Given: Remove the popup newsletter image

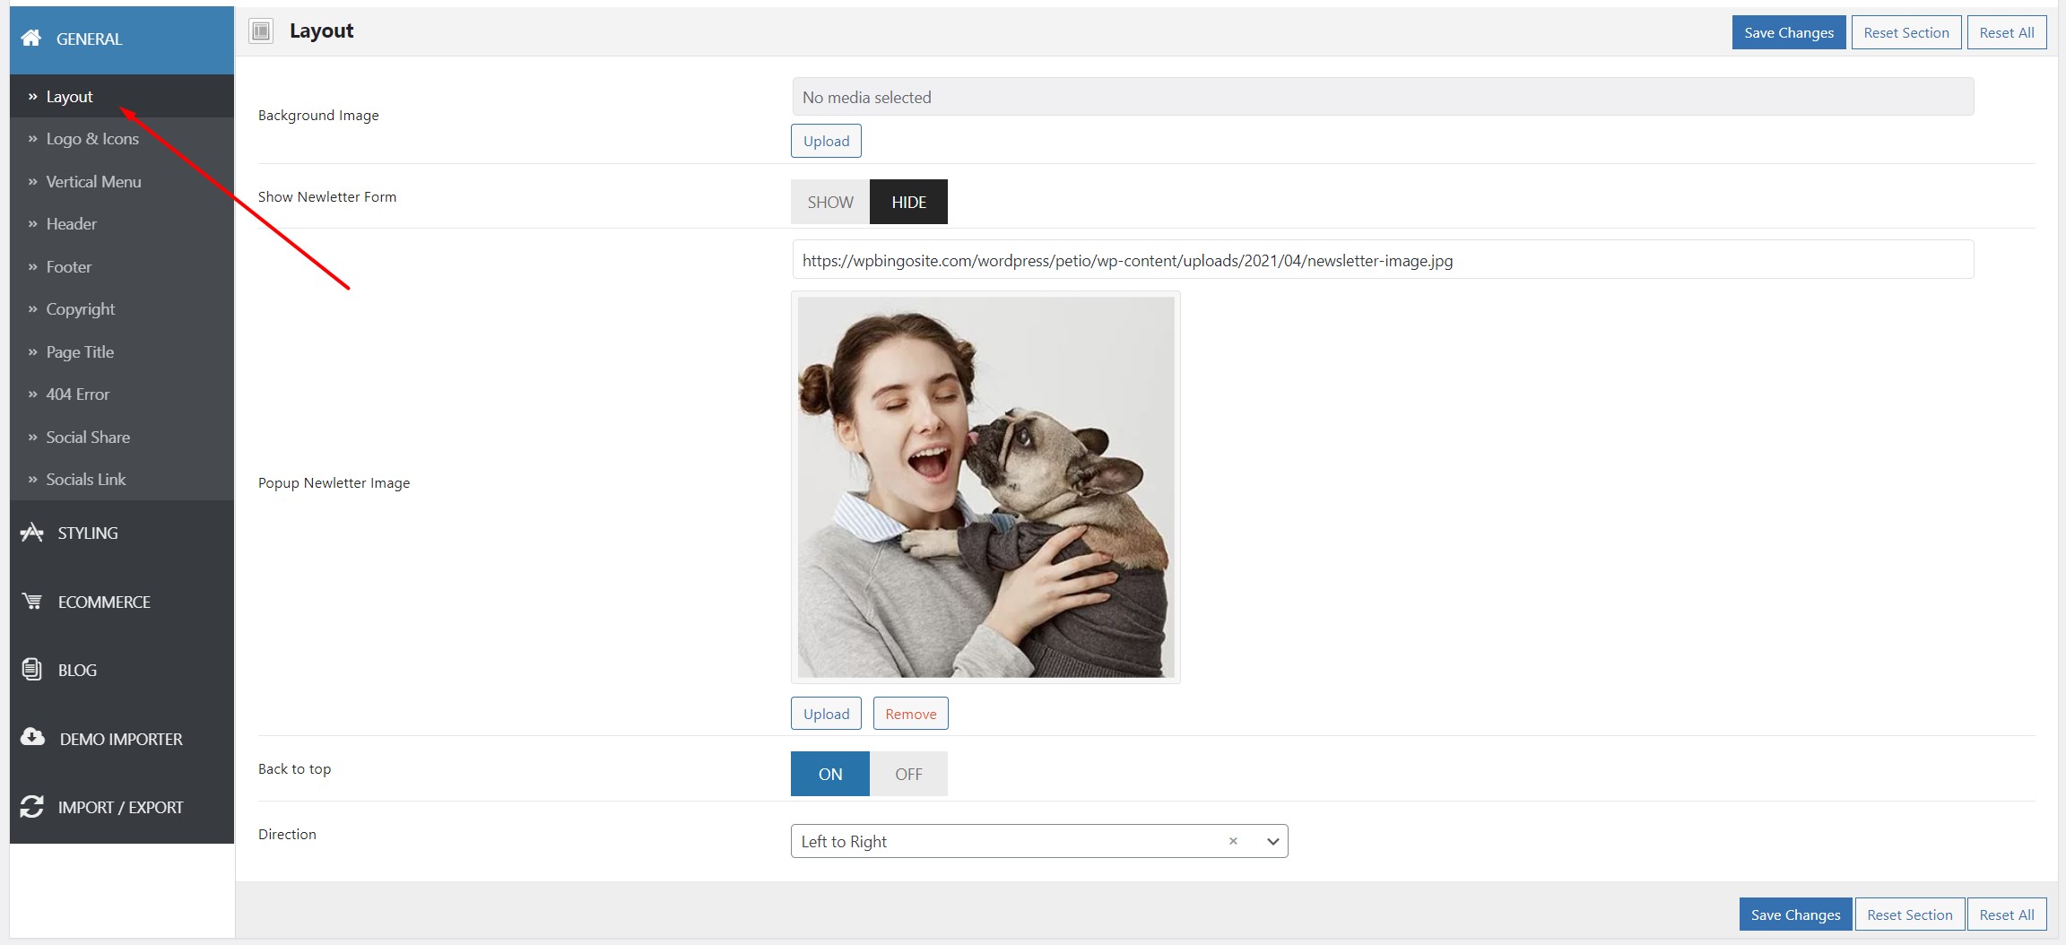Looking at the screenshot, I should pyautogui.click(x=911, y=714).
